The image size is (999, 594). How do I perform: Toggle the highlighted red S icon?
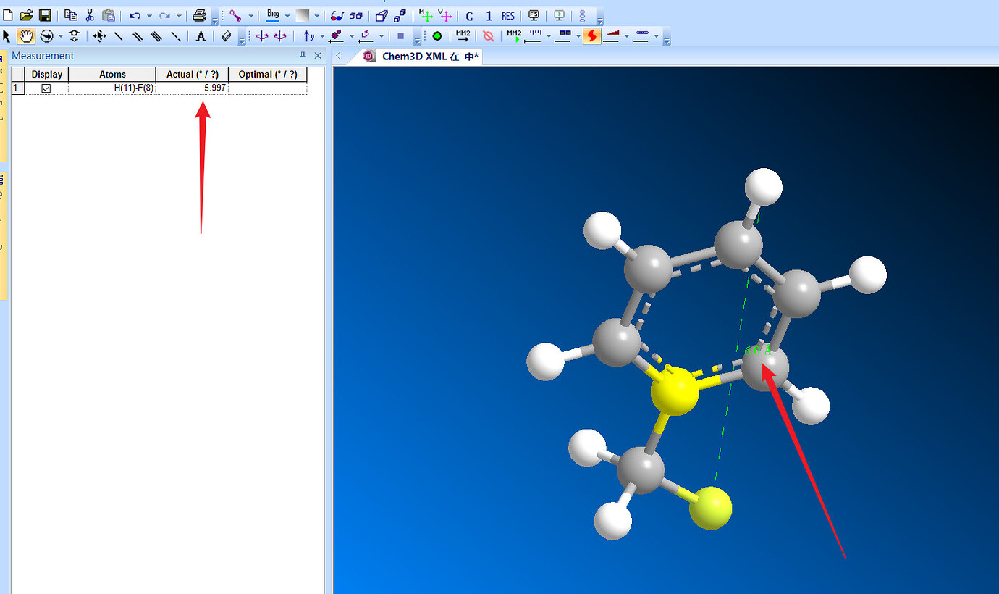[x=592, y=35]
